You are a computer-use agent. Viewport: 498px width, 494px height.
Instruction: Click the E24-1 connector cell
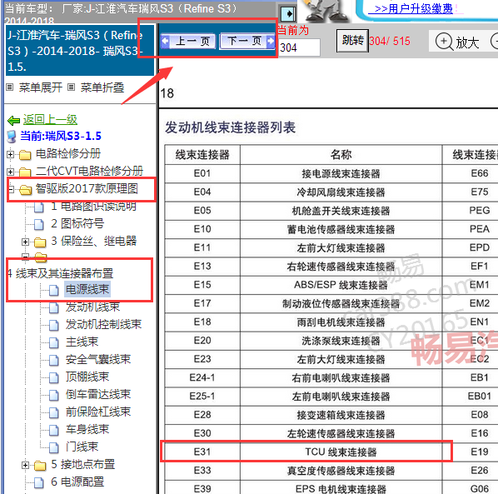click(202, 377)
